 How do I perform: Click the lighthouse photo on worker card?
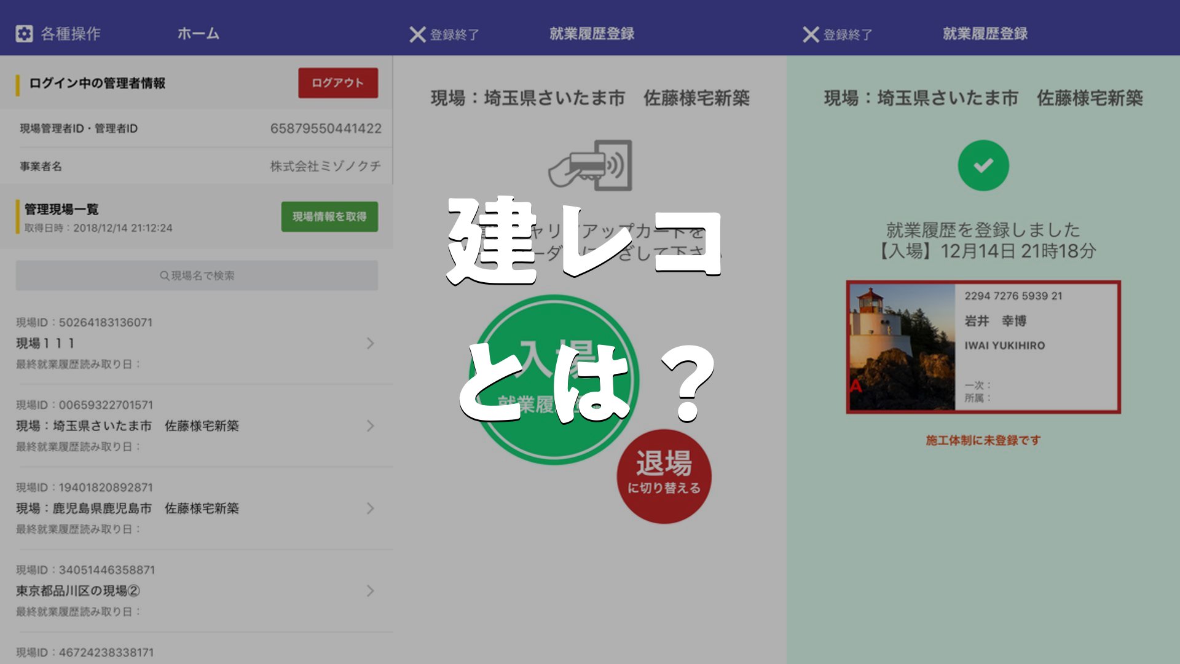(902, 347)
